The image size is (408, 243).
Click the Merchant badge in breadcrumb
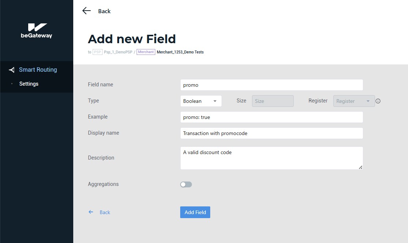(146, 52)
